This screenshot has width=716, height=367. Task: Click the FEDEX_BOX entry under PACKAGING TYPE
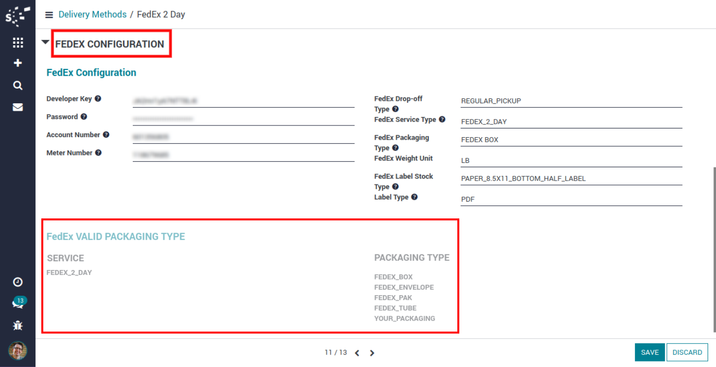click(x=393, y=277)
